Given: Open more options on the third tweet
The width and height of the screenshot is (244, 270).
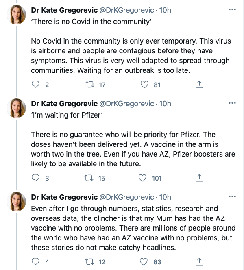Looking at the screenshot, I should [x=232, y=197].
